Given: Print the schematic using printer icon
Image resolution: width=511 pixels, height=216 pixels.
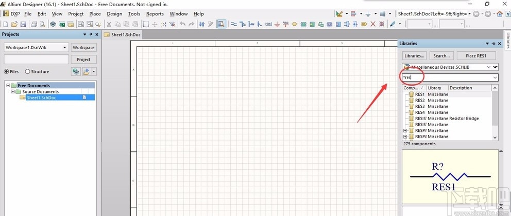Looking at the screenshot, I should (x=34, y=24).
